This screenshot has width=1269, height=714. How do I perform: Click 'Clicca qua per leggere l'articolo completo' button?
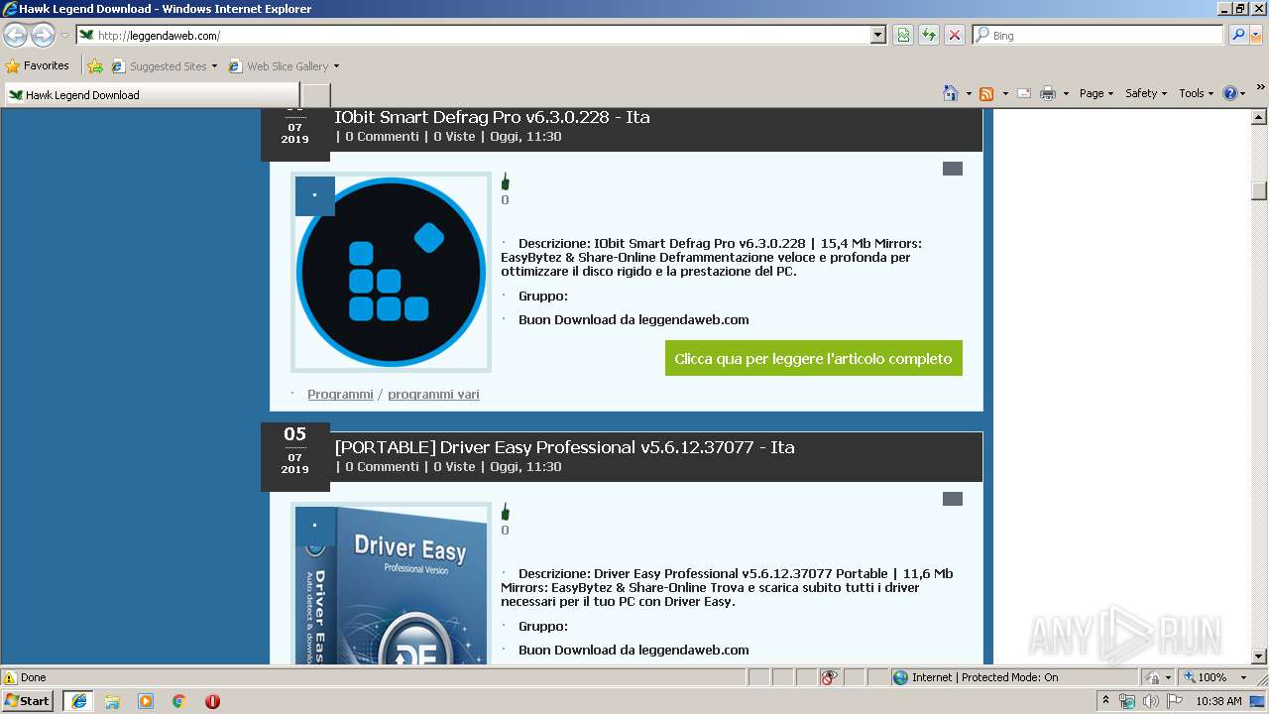pyautogui.click(x=814, y=359)
